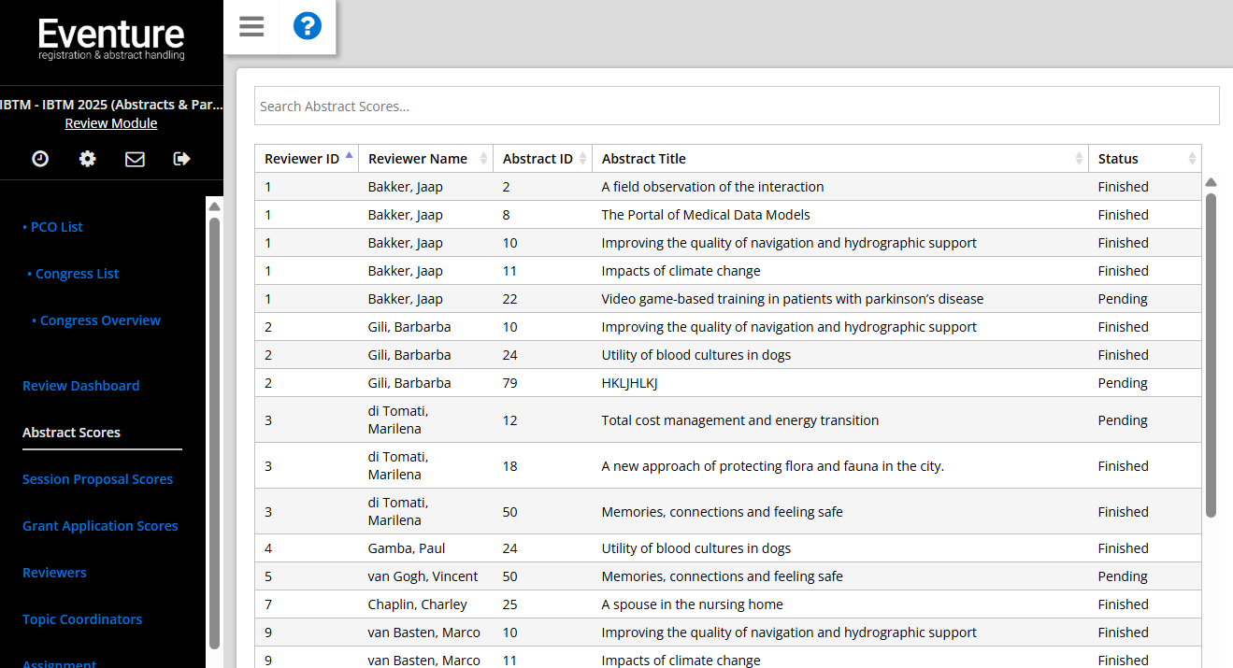Click the clock history icon in sidebar
The image size is (1233, 668).
pos(40,159)
